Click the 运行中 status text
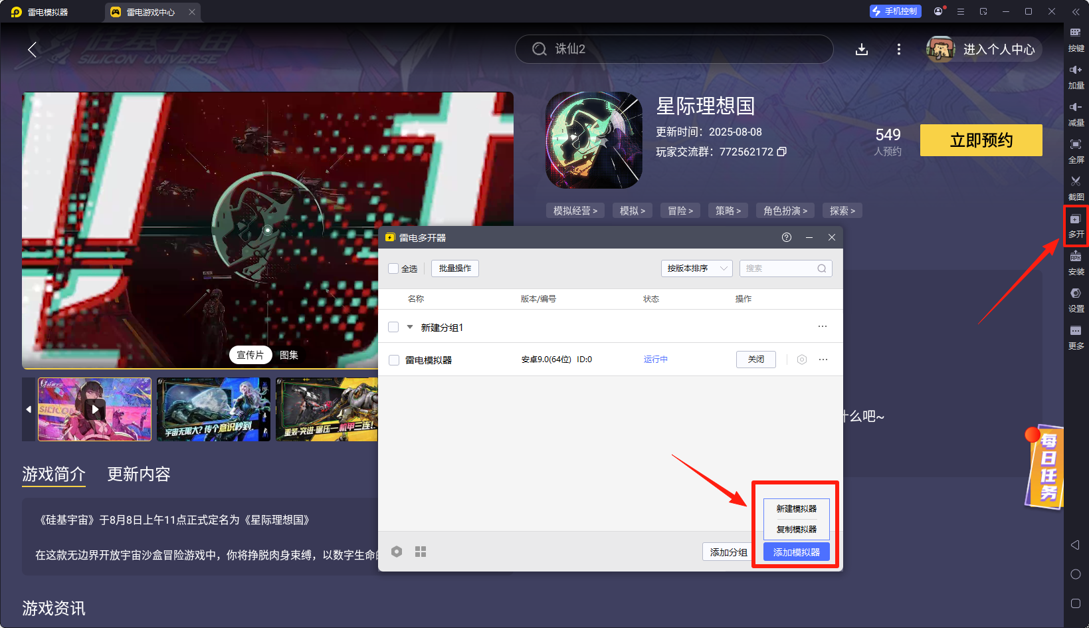Screen dimensions: 1089x628 (x=655, y=360)
